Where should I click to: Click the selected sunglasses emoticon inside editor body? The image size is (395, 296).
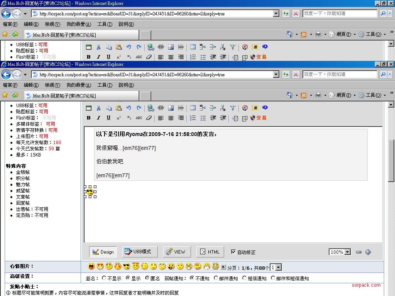tap(90, 192)
